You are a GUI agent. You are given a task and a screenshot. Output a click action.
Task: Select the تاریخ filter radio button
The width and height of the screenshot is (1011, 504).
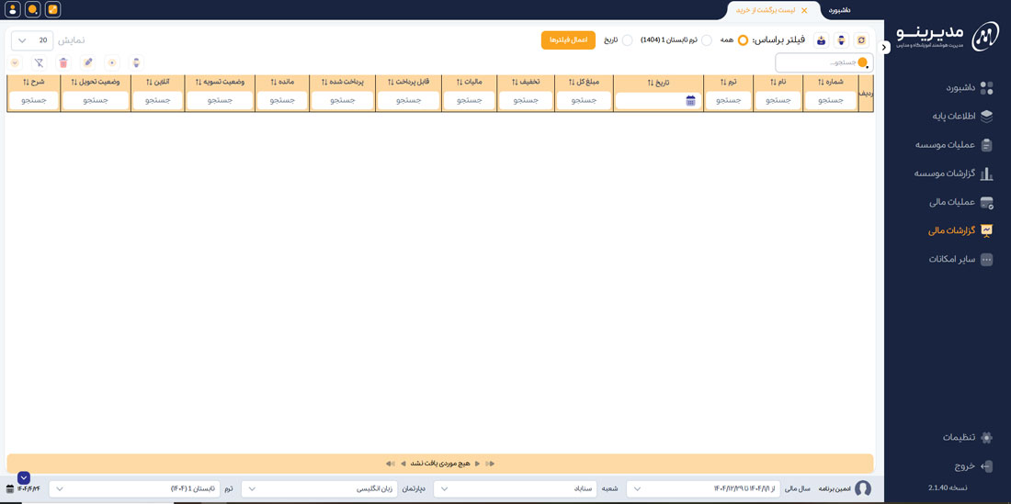(x=627, y=40)
